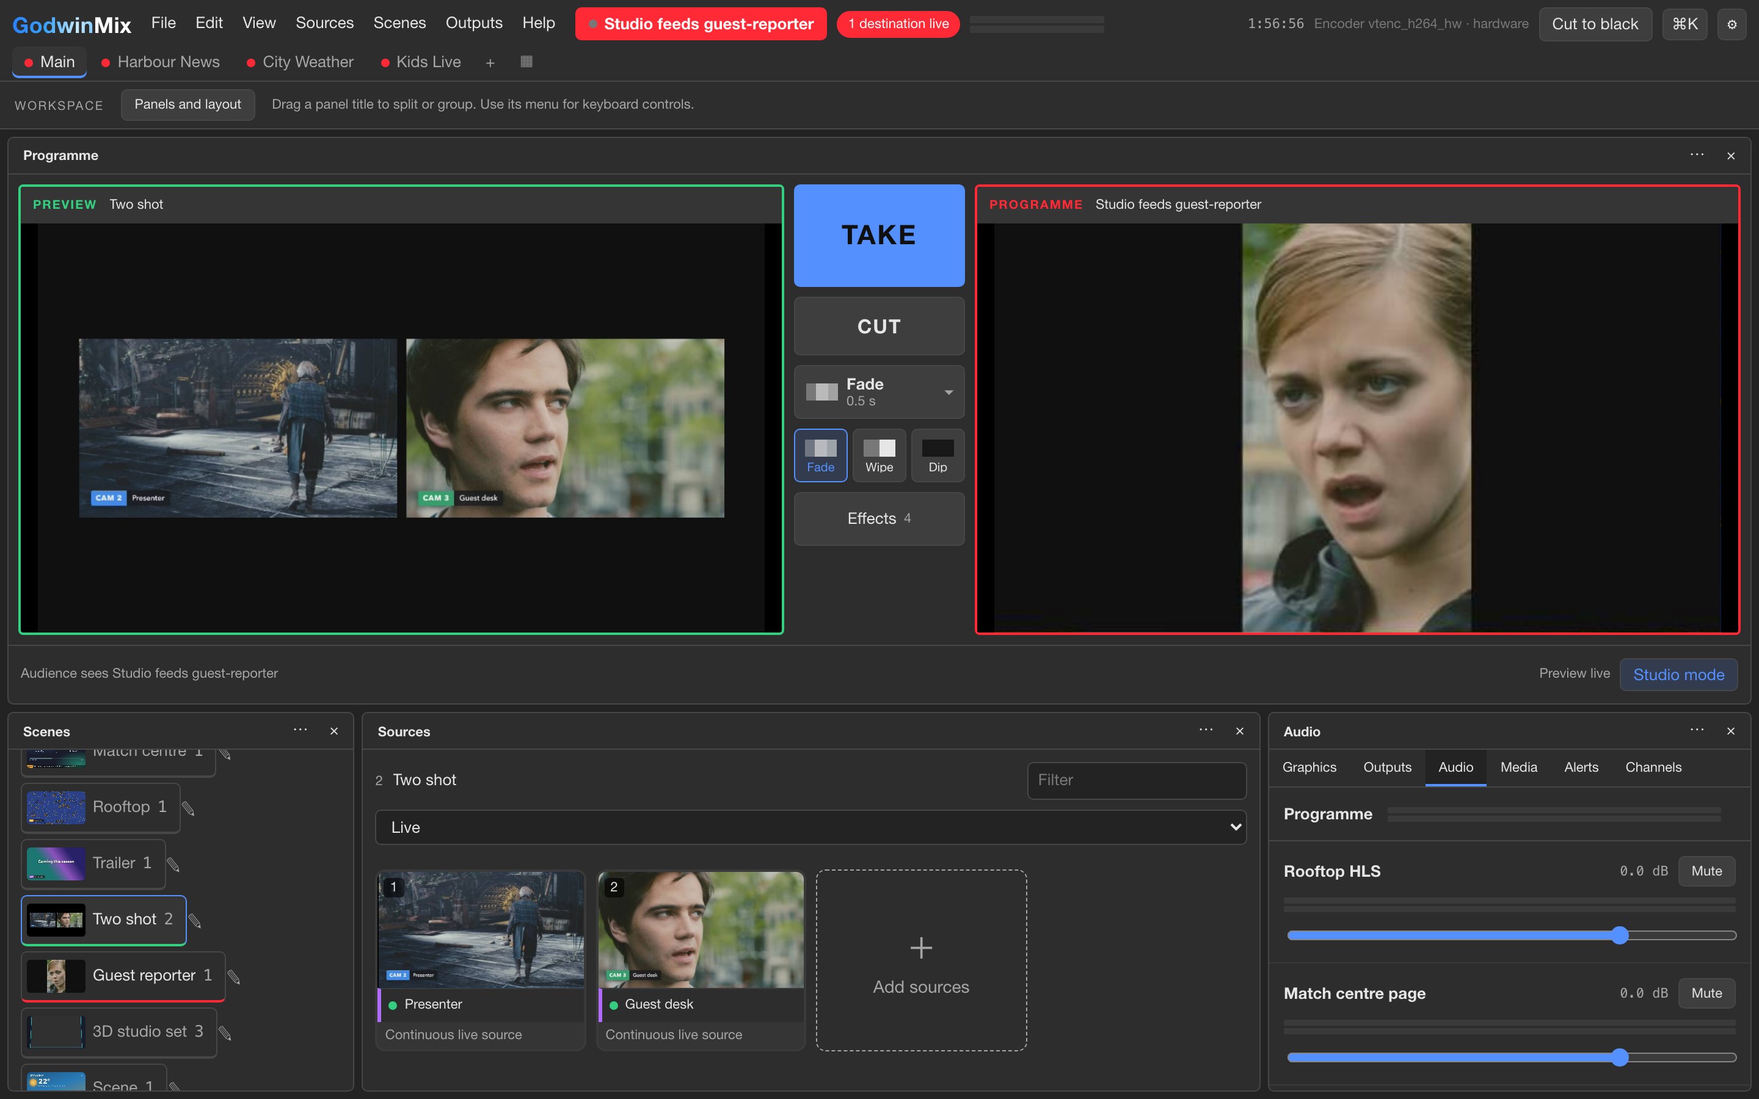This screenshot has width=1759, height=1099.
Task: Add a new workspace tab with plus icon
Action: pyautogui.click(x=490, y=62)
